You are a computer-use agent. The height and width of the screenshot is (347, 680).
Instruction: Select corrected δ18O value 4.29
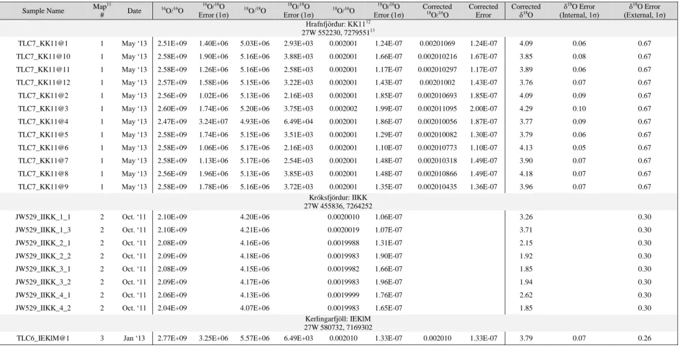tap(526, 108)
